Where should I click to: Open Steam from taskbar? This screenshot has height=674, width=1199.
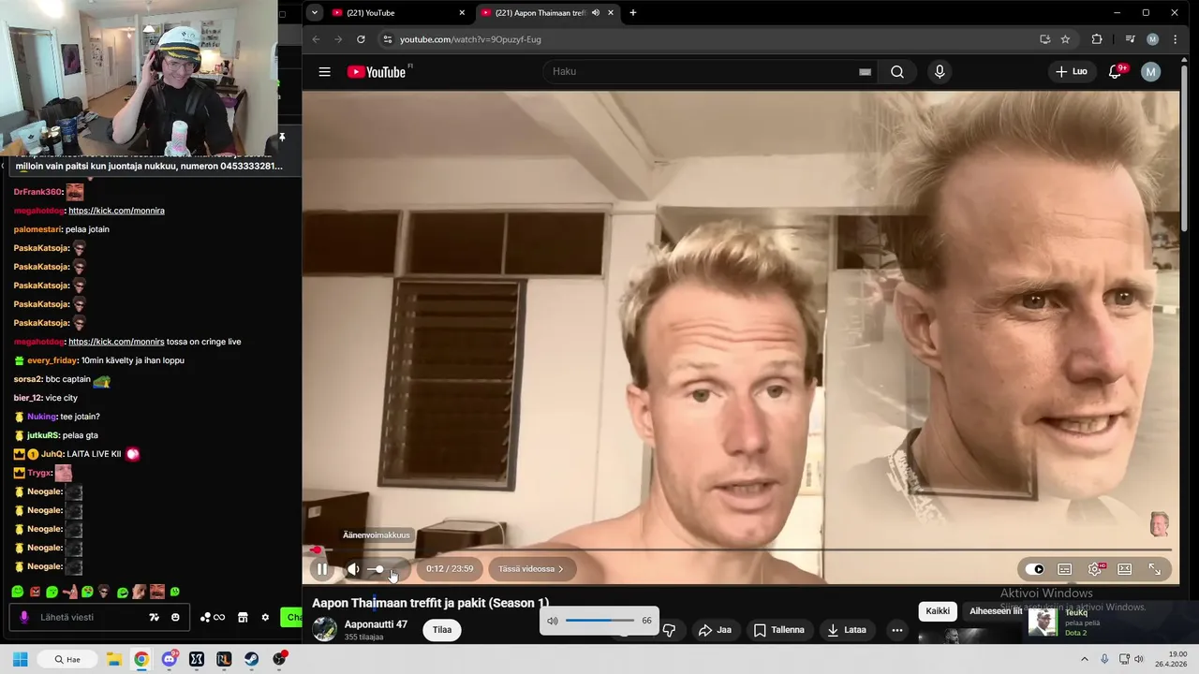pyautogui.click(x=252, y=659)
